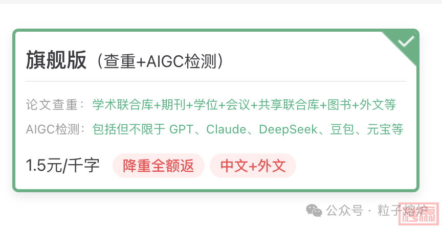The image size is (442, 228).
Task: Click the 学术联合库 green text
Action: click(x=123, y=105)
